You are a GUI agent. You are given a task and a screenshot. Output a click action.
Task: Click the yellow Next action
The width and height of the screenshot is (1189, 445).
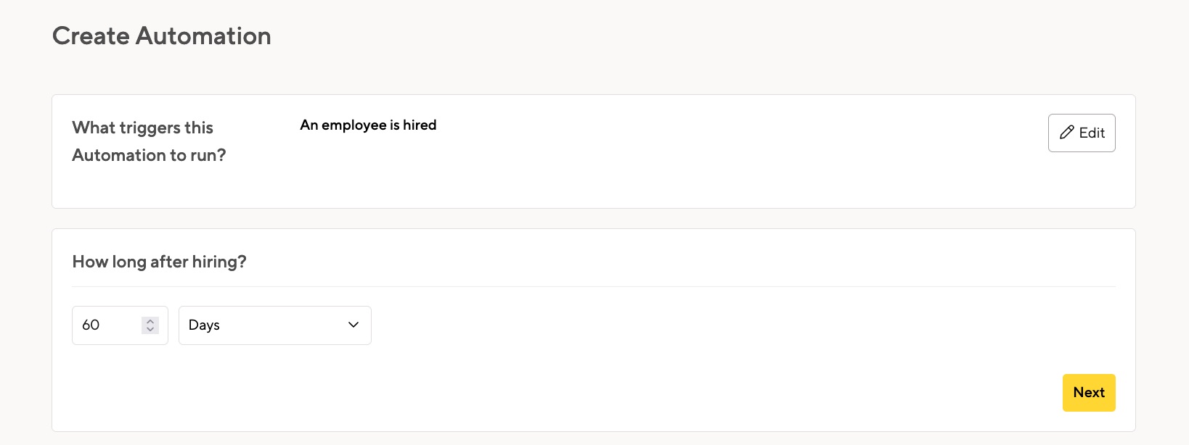point(1089,392)
